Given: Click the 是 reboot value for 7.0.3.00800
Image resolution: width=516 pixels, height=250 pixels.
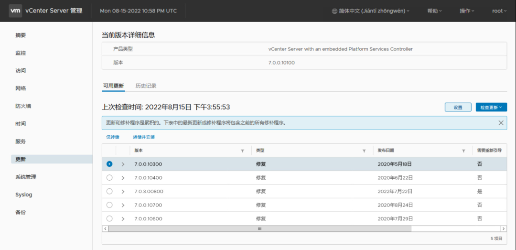Looking at the screenshot, I should pos(480,191).
